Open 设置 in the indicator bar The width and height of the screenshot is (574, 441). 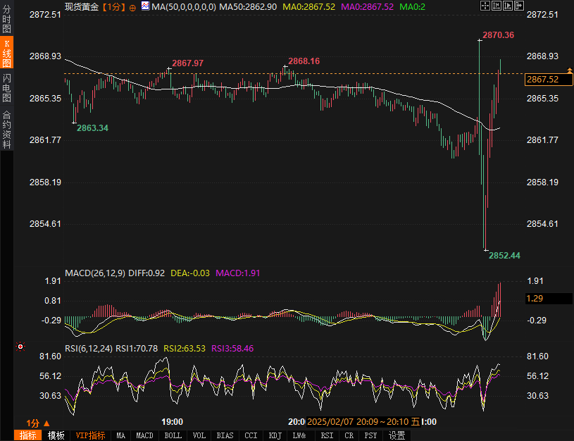click(x=397, y=435)
